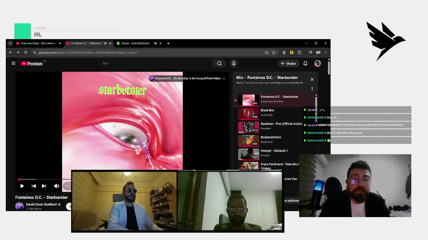Go forward with browser forward arrow

pos(18,52)
